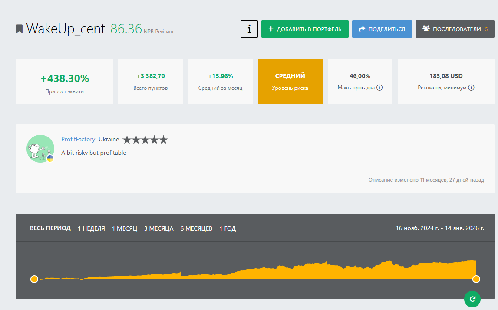Click the ПОДЕЛИТЬСЯ share button
The image size is (498, 310).
pyautogui.click(x=382, y=29)
